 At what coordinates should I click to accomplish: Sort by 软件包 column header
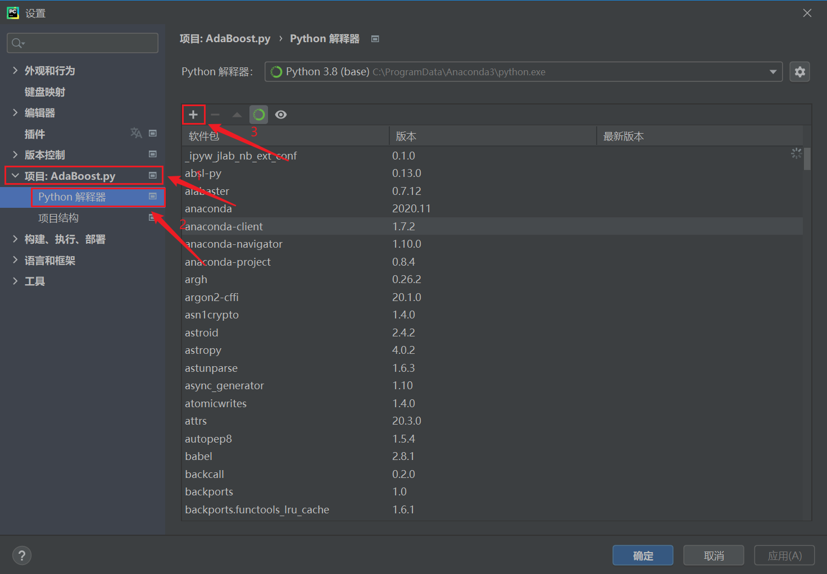[x=285, y=136]
